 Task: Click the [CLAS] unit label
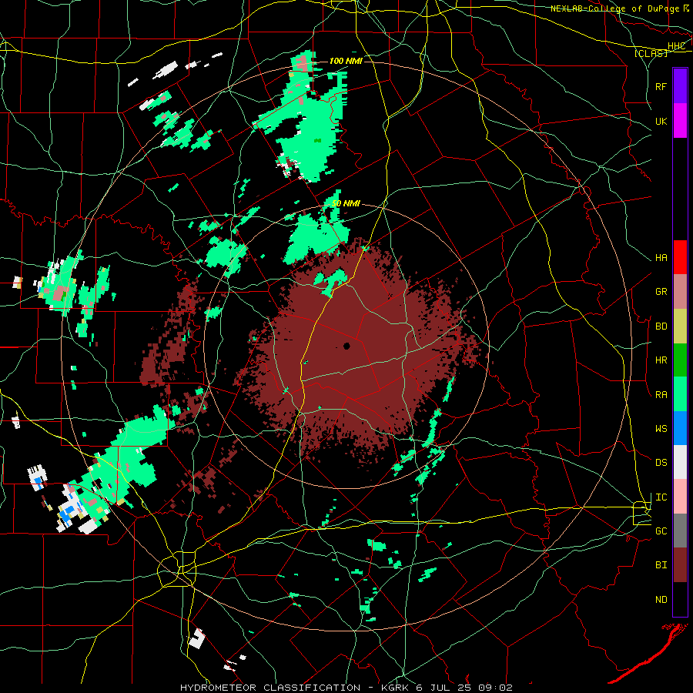click(651, 54)
